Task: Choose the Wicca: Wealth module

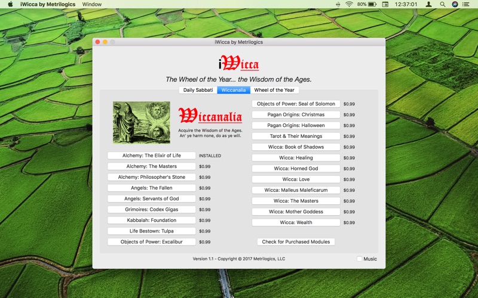Action: [x=296, y=222]
